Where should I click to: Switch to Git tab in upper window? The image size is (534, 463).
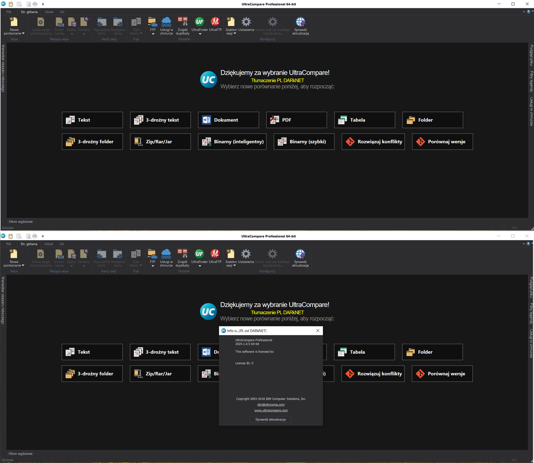(x=62, y=12)
